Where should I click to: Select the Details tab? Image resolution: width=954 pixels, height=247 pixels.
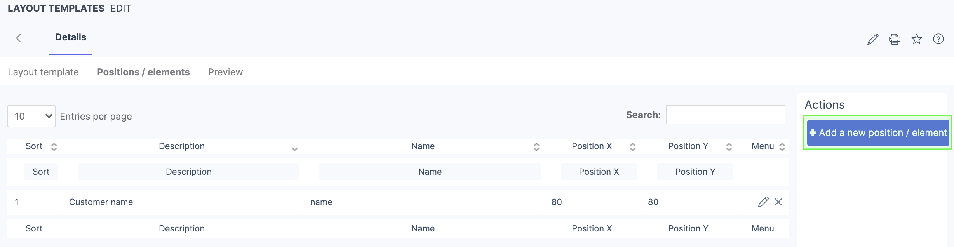(71, 37)
